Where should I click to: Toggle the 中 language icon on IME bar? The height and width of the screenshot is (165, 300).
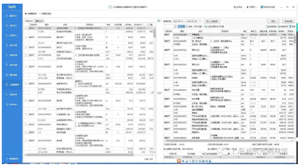click(183, 161)
